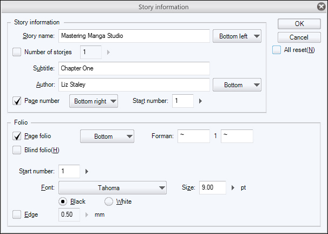Image resolution: width=328 pixels, height=234 pixels.
Task: Edit the Story name field
Action: tap(134, 36)
